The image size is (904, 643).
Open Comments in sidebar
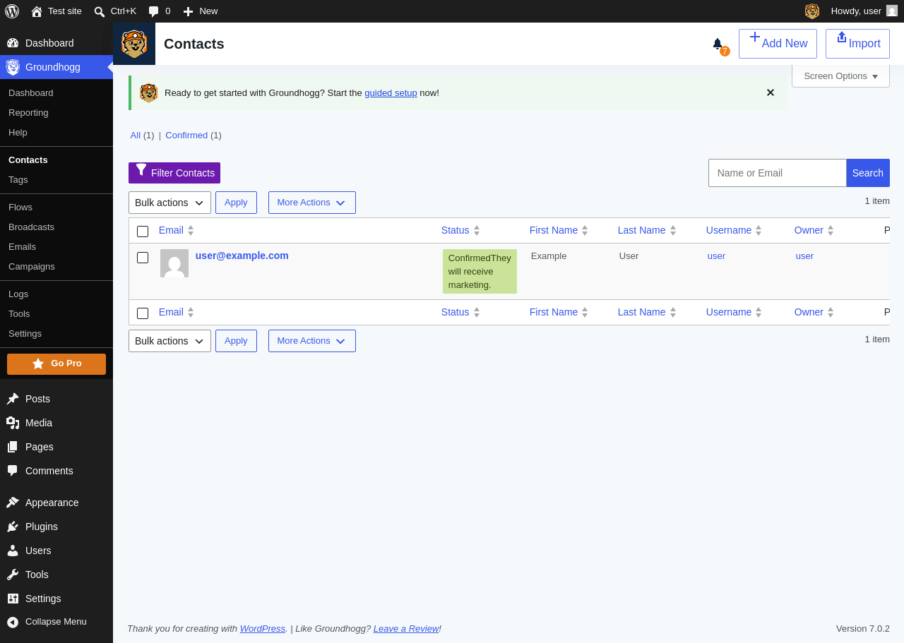click(56, 471)
